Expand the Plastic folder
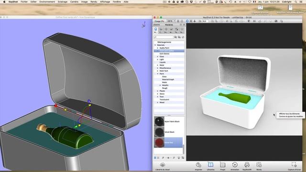 (158, 91)
